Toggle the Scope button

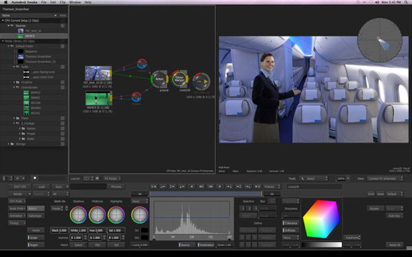[x=36, y=238]
